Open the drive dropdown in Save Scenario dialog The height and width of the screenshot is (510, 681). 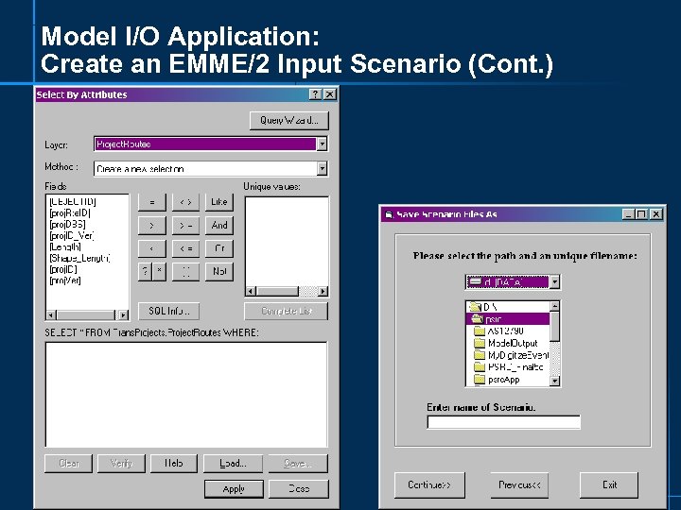pyautogui.click(x=554, y=282)
